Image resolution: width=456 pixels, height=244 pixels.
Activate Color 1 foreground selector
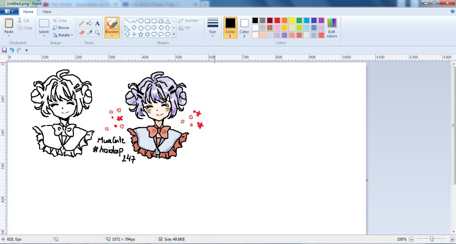(x=230, y=28)
